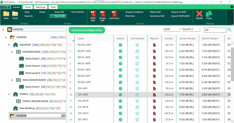Screen dimensions: 234x123
Task: Select Patch panel 3 tree item
Action: pyautogui.click(x=33, y=73)
